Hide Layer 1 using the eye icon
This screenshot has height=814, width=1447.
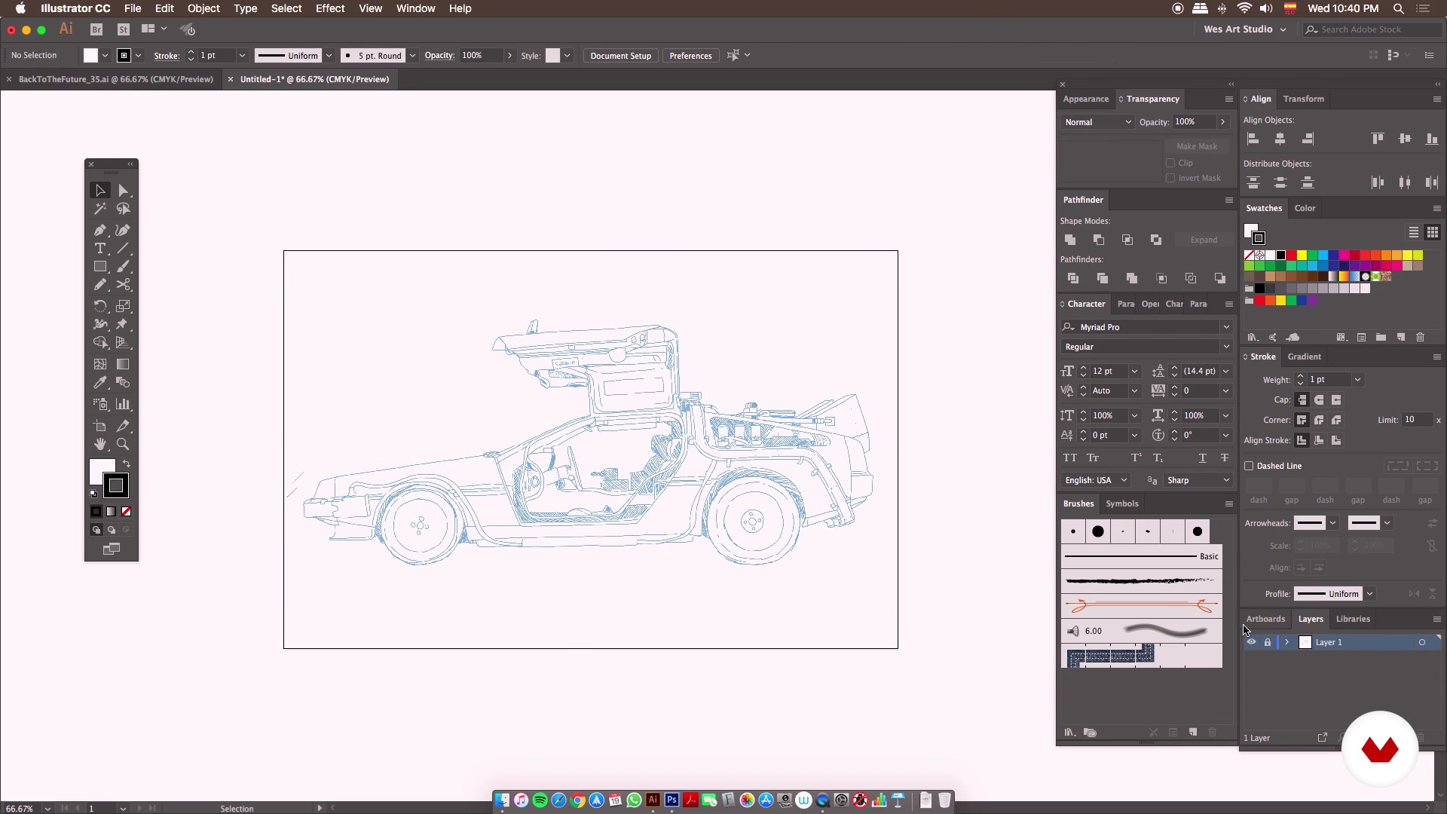coord(1251,642)
